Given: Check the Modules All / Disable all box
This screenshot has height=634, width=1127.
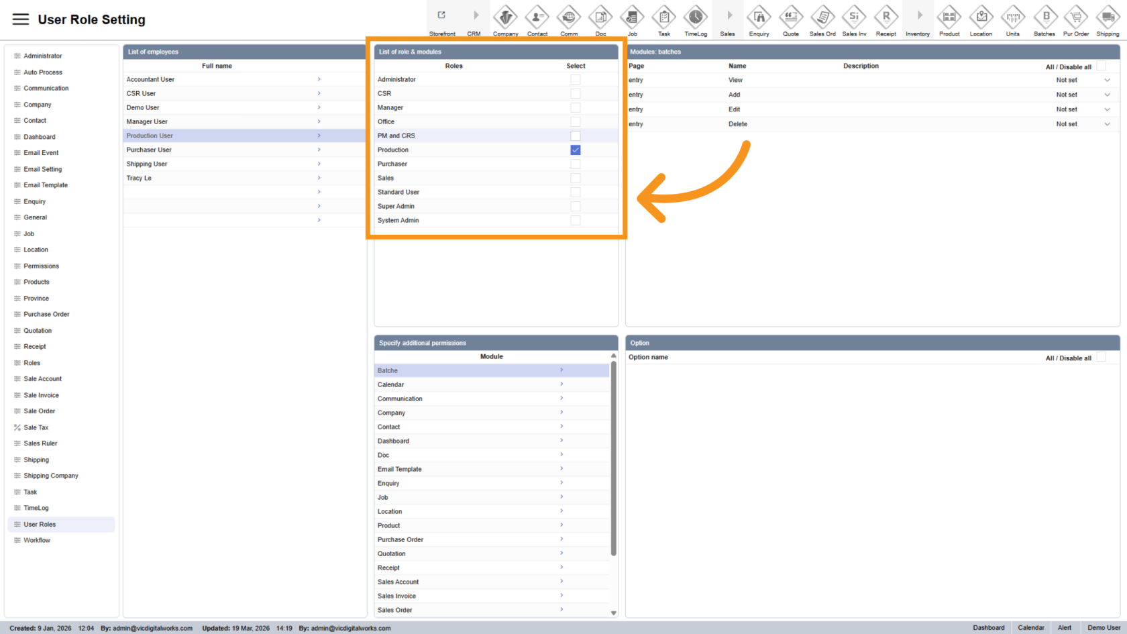Looking at the screenshot, I should click(x=1101, y=66).
